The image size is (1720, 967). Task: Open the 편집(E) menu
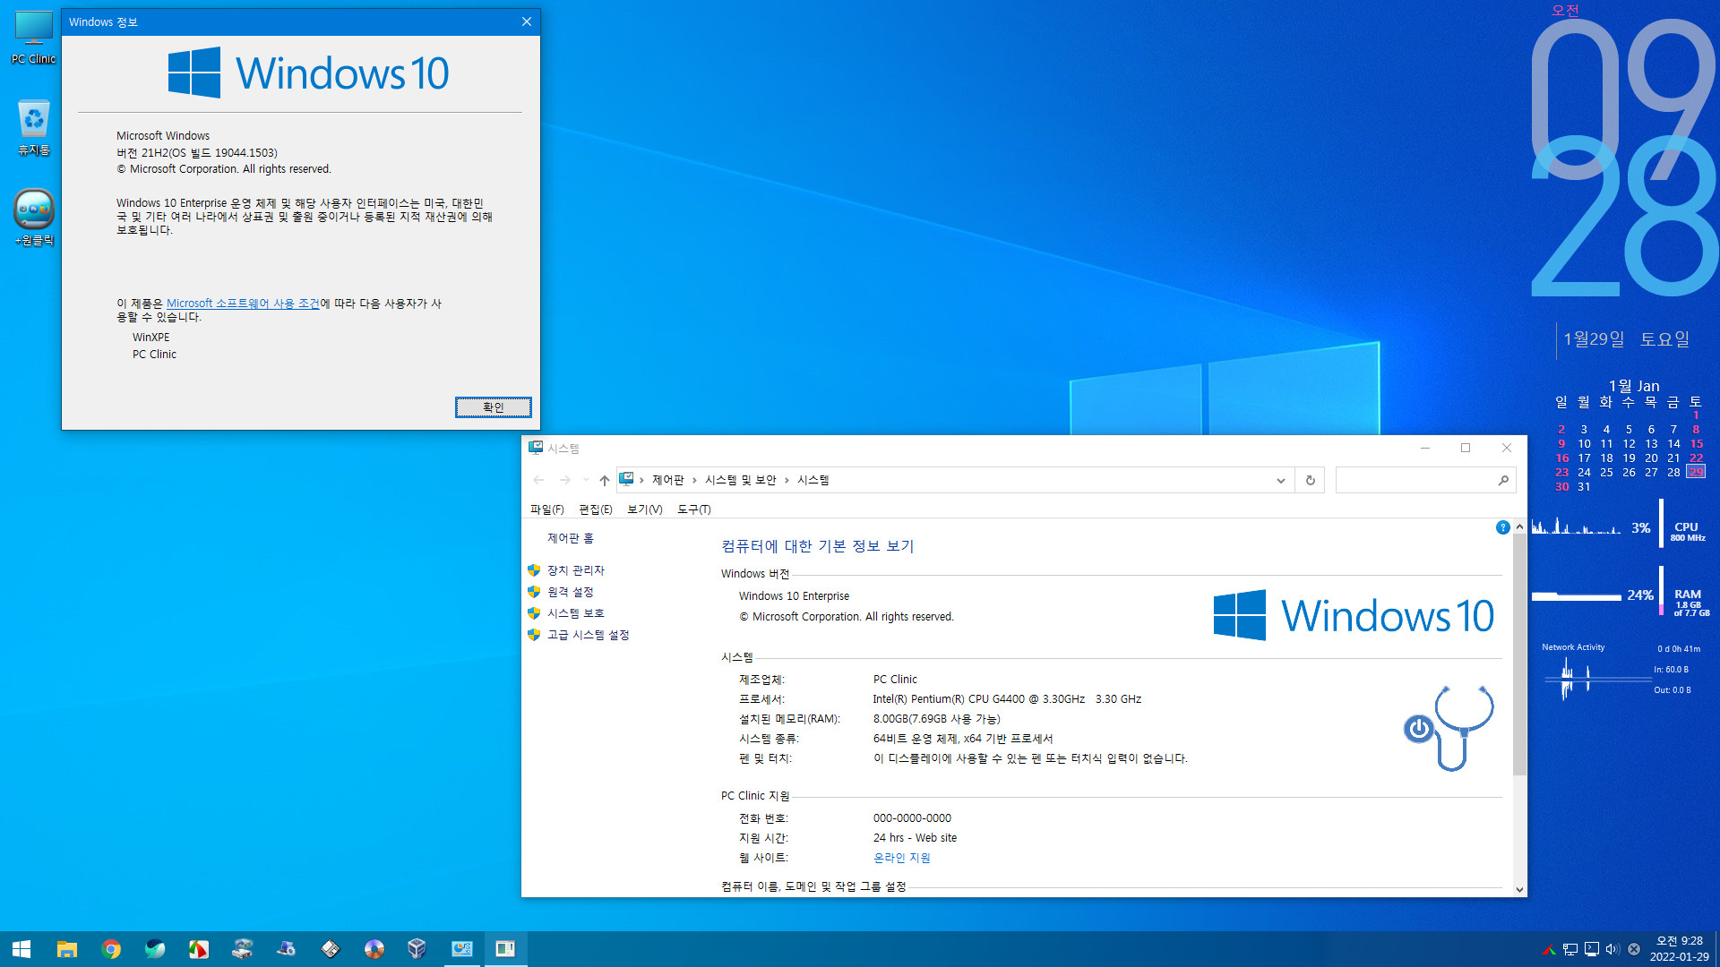[596, 509]
